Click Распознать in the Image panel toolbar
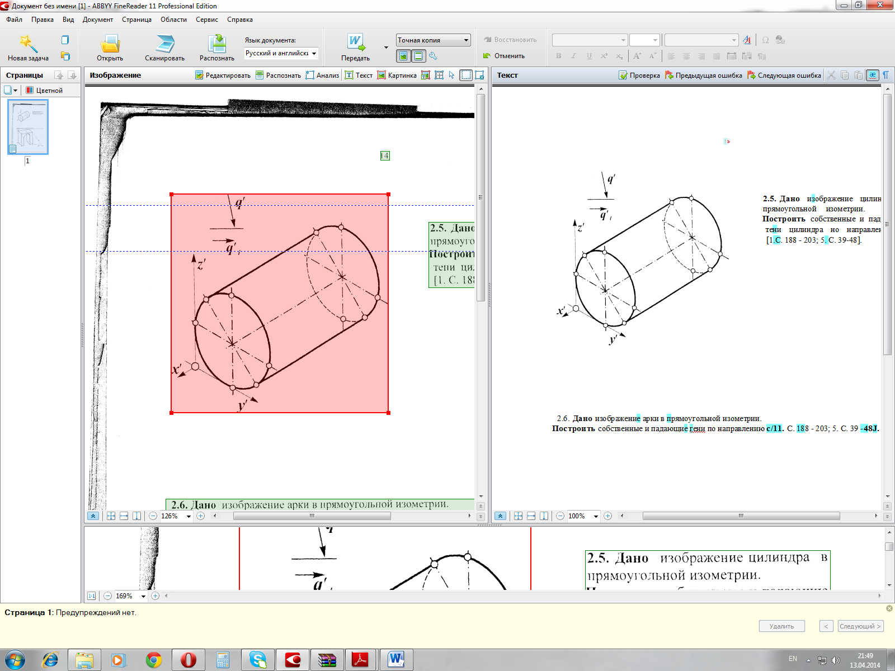This screenshot has height=671, width=895. click(x=278, y=75)
